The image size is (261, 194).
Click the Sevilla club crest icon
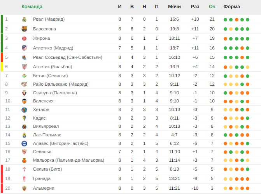point(24,152)
